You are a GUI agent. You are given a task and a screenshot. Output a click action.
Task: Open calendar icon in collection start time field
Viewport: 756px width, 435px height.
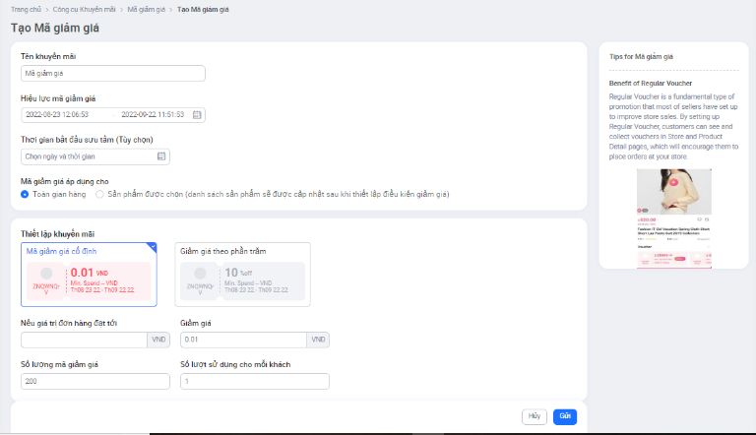click(x=161, y=156)
